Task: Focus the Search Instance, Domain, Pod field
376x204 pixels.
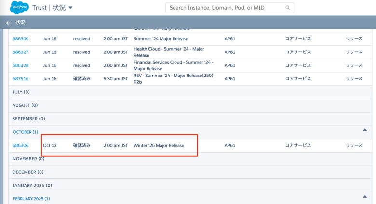Action: (229, 8)
